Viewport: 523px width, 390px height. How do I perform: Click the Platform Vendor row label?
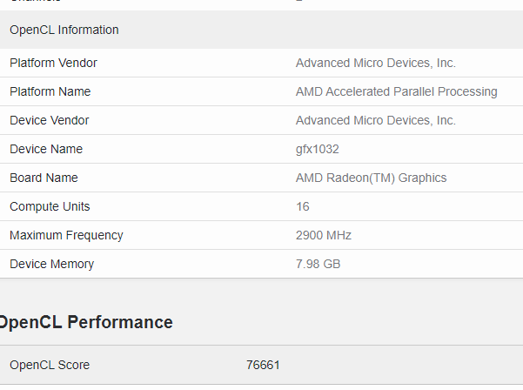53,63
